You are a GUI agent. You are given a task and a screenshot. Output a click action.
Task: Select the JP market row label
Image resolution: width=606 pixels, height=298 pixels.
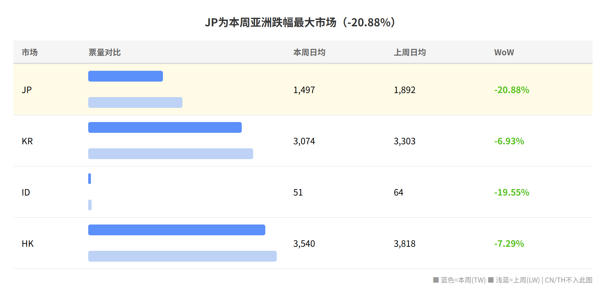point(27,90)
